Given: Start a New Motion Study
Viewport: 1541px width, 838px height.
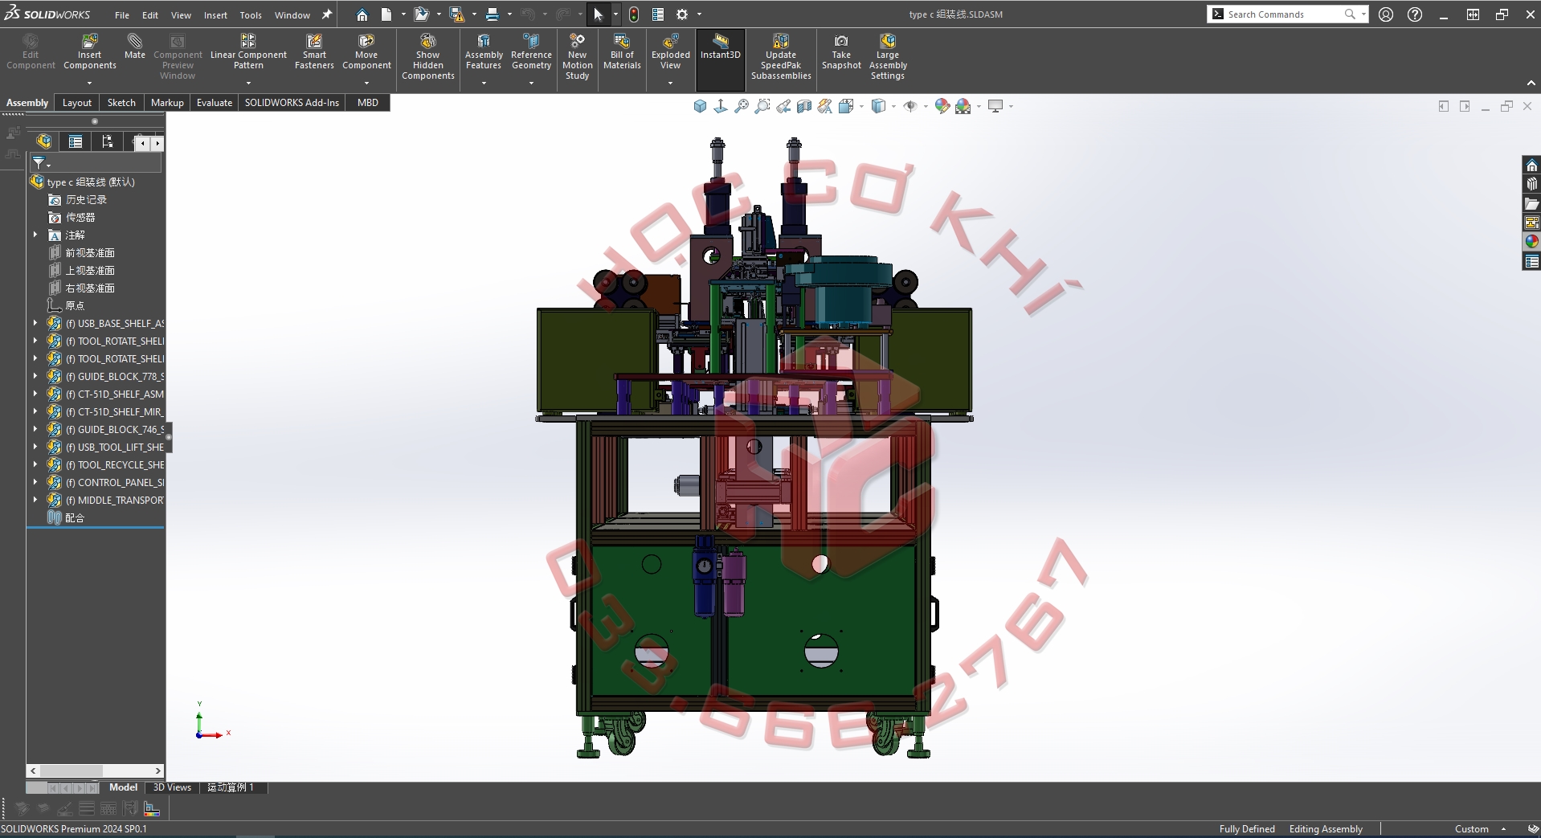Looking at the screenshot, I should pos(577,56).
